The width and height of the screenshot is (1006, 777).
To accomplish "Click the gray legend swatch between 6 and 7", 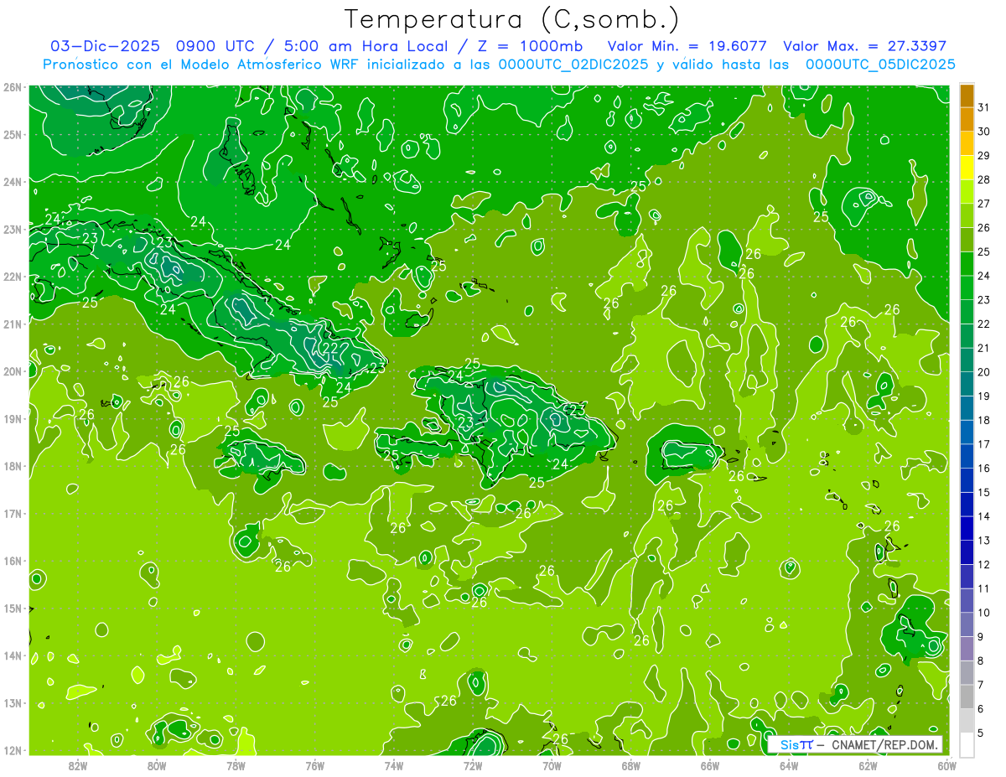I will (967, 697).
